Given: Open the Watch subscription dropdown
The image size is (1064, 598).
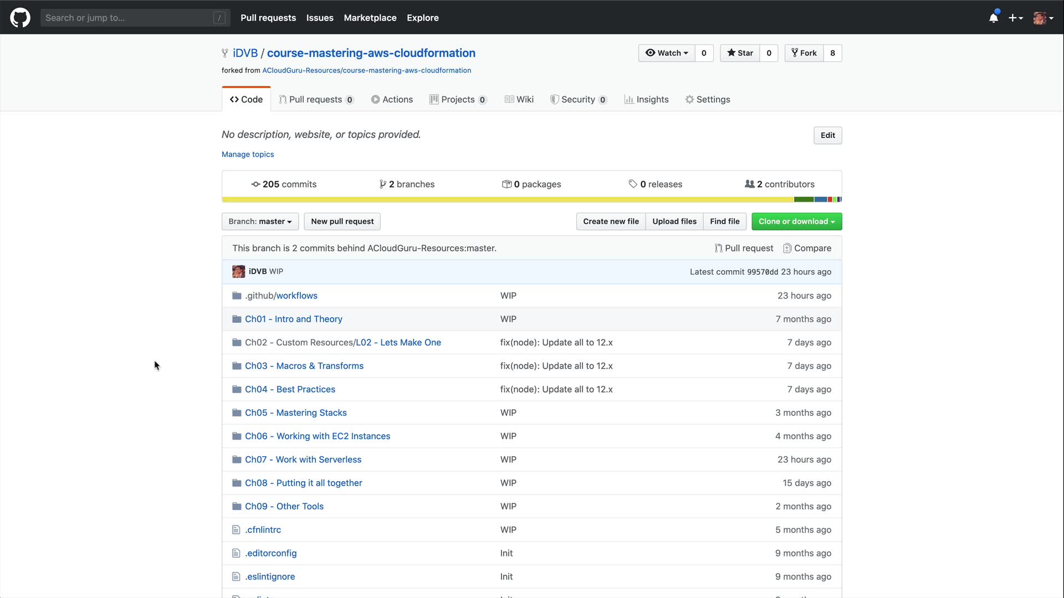Looking at the screenshot, I should 667,53.
